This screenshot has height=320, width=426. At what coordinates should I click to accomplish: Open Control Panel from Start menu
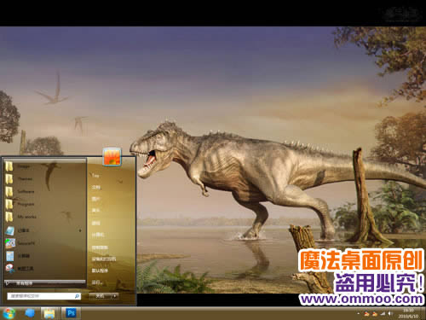click(x=100, y=247)
